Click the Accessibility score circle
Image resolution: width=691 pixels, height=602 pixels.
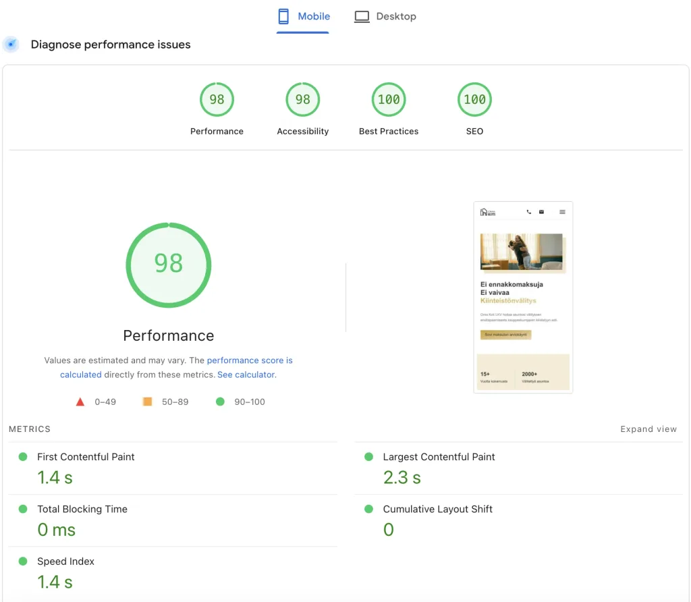coord(302,99)
